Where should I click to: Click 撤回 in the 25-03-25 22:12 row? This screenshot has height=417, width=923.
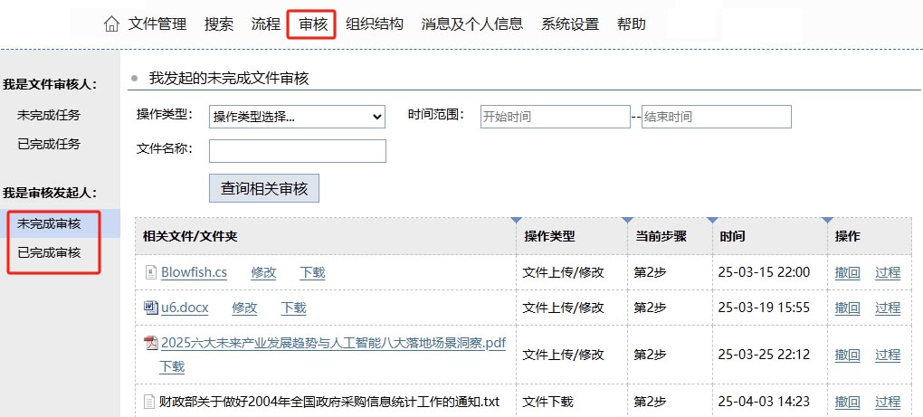(x=848, y=355)
